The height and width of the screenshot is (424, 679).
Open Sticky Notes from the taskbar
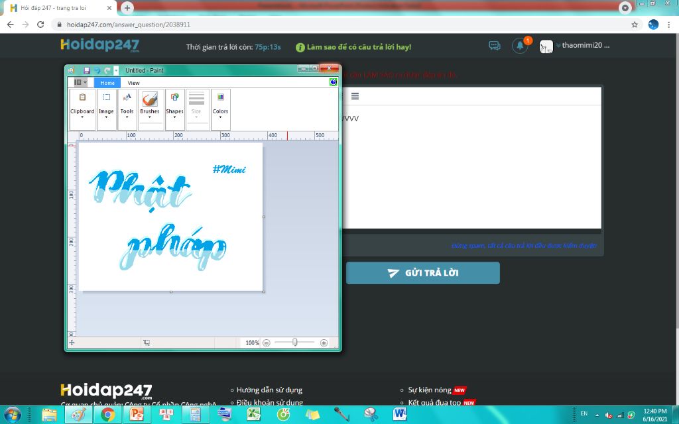click(312, 415)
